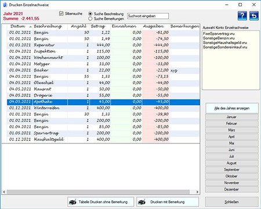Filter entries by März
This screenshot has width=261, height=209.
click(x=232, y=130)
